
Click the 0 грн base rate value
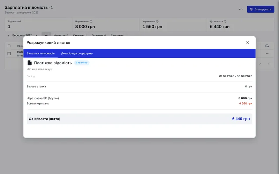pyautogui.click(x=249, y=86)
